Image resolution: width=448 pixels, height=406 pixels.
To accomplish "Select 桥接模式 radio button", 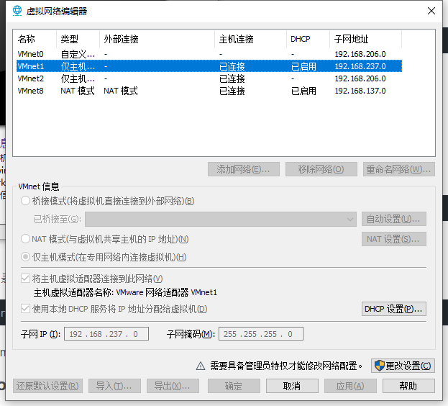I will tap(25, 201).
